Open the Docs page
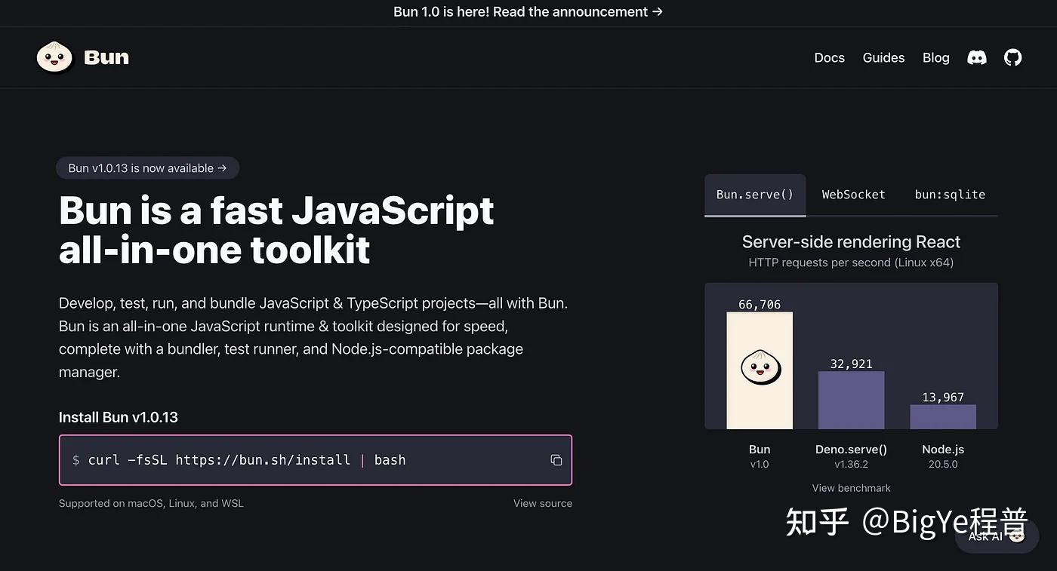This screenshot has height=571, width=1057. pyautogui.click(x=829, y=58)
